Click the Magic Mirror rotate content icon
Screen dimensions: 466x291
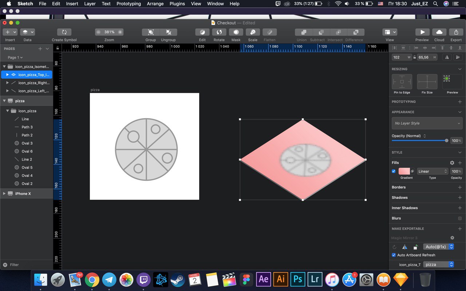[x=415, y=247]
